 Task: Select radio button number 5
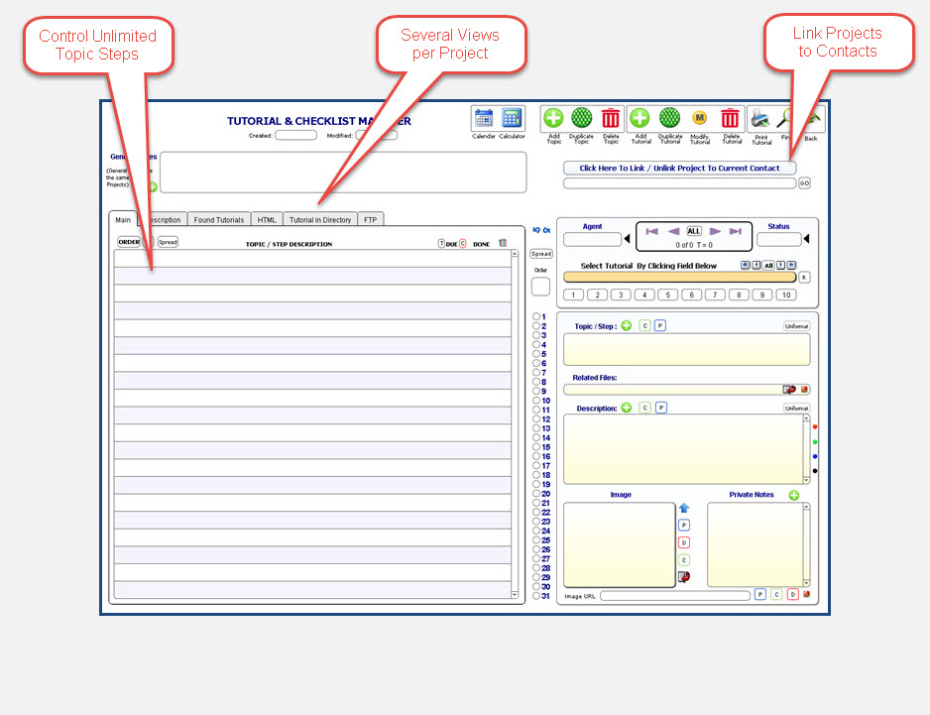(536, 354)
